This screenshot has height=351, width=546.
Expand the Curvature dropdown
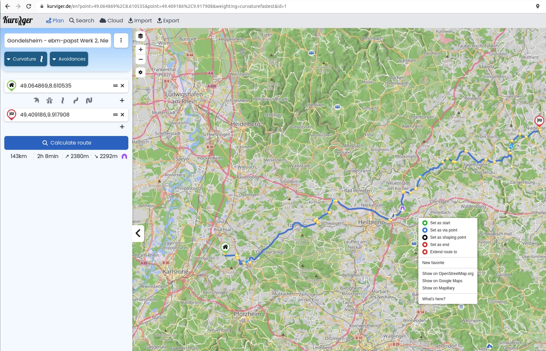[x=25, y=59]
